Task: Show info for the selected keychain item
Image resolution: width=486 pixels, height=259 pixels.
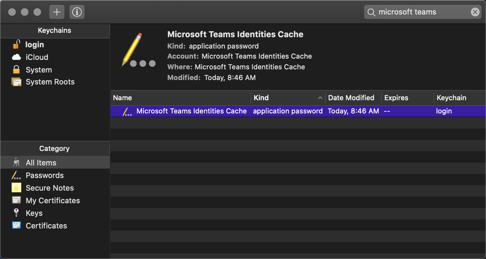Action: click(77, 12)
